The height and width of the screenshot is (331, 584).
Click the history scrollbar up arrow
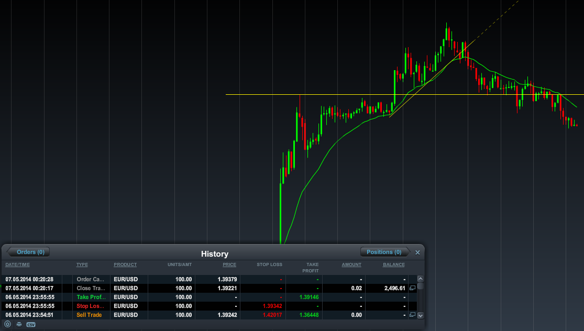click(x=421, y=279)
